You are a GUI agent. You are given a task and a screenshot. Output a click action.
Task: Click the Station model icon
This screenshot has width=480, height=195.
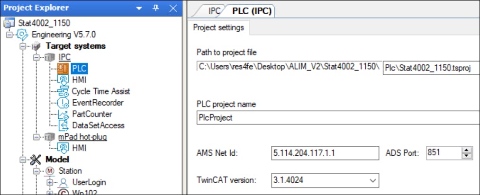coord(50,171)
